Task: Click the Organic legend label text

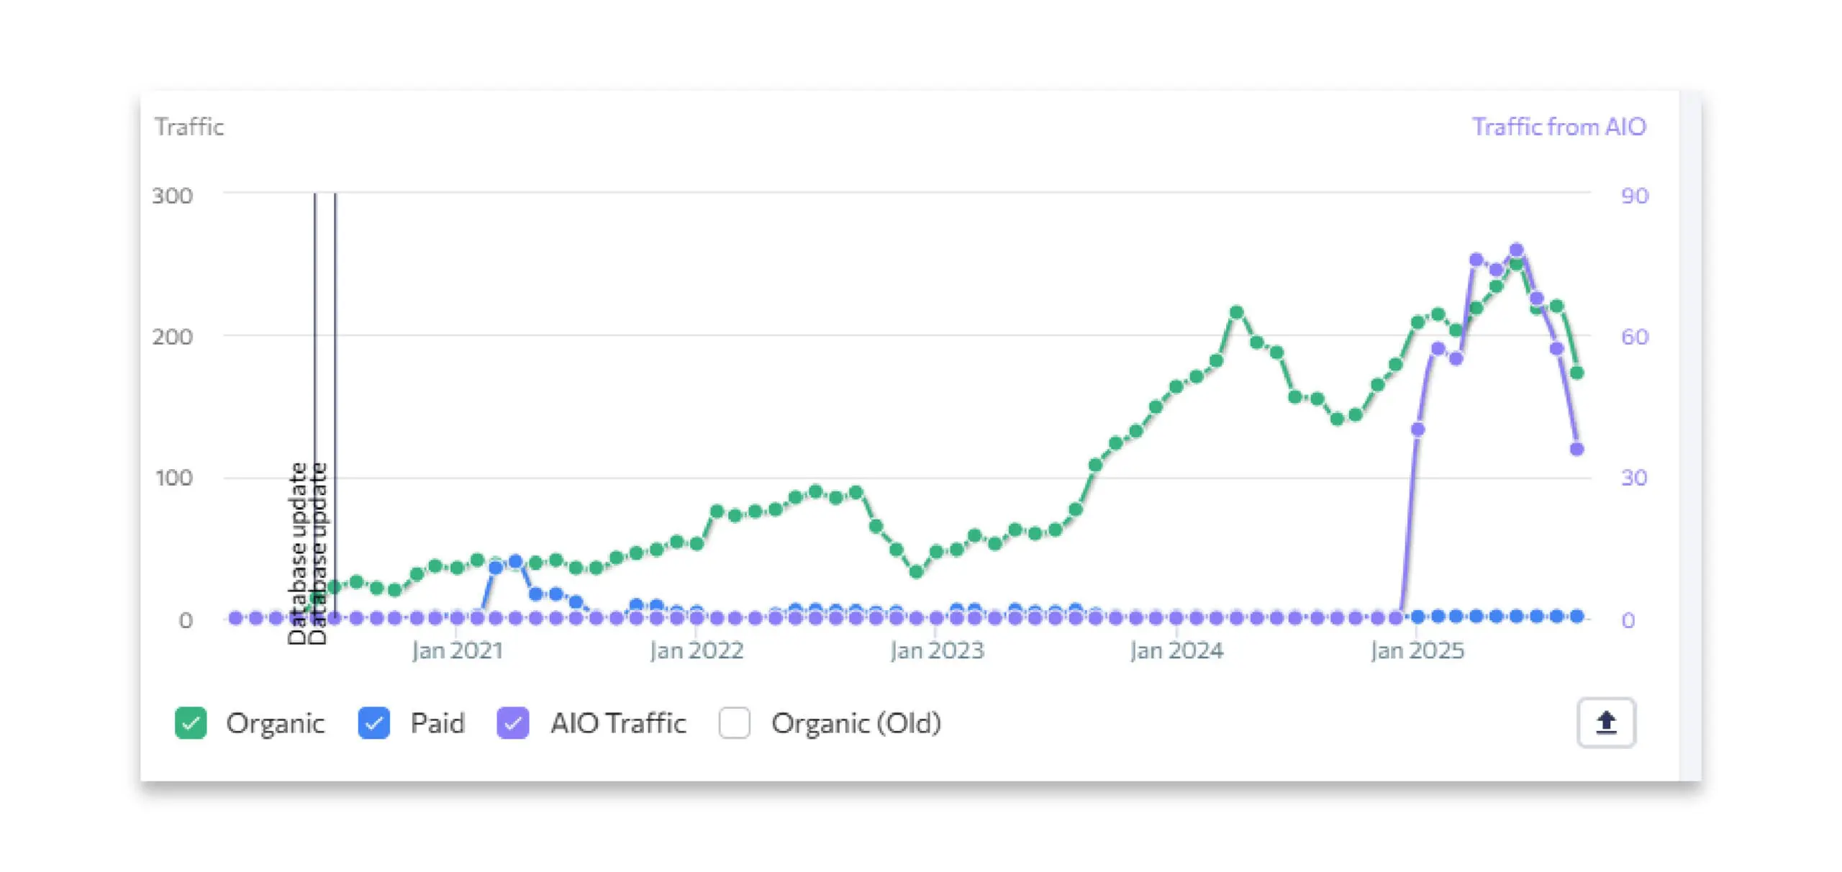Action: point(275,723)
